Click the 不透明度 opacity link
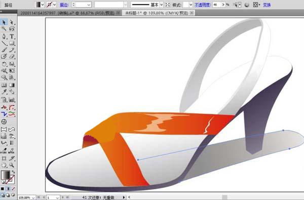 click(x=203, y=5)
